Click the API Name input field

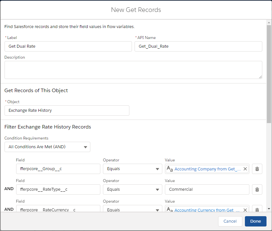click(198, 46)
